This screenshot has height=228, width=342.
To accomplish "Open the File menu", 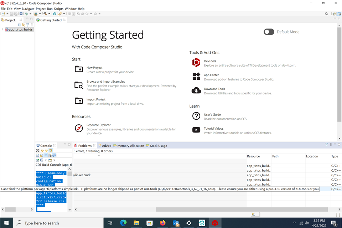I will click(3, 9).
